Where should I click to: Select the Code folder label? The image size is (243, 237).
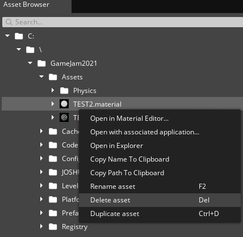(70, 145)
